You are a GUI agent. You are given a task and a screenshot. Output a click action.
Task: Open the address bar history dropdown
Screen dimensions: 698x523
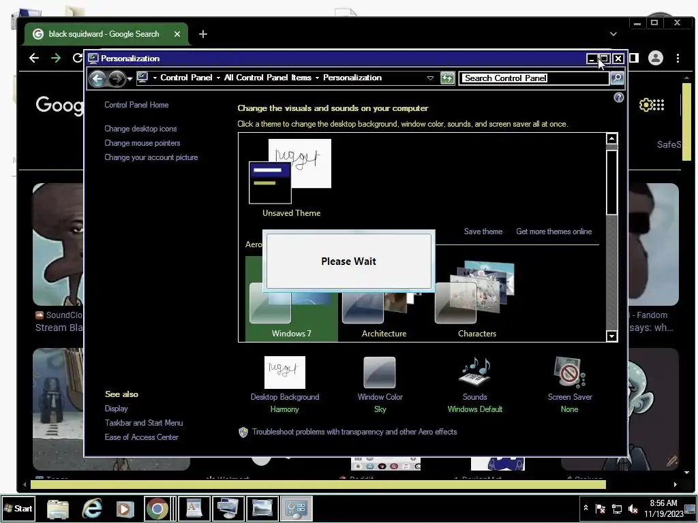430,78
